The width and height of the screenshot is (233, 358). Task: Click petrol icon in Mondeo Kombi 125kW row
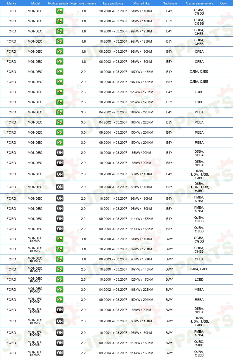(x=60, y=280)
